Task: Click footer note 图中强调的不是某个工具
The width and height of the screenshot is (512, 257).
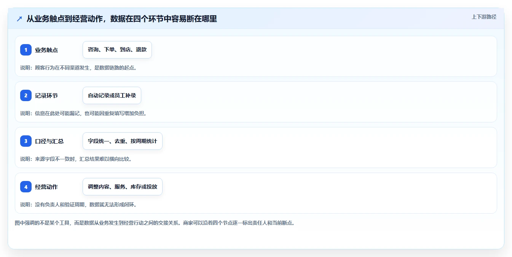Action: 155,223
